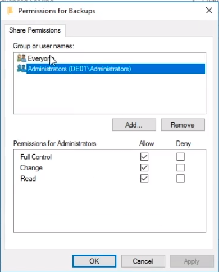Click empty area in permissions list box

click(x=109, y=207)
